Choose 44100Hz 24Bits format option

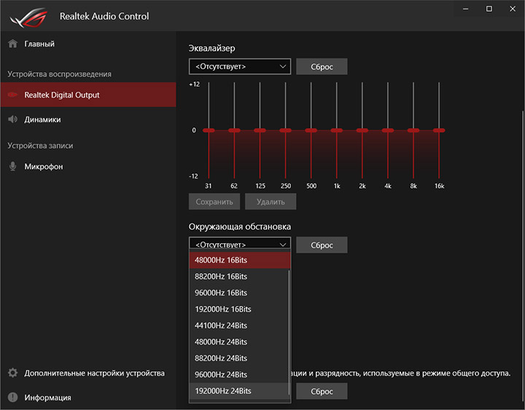238,326
